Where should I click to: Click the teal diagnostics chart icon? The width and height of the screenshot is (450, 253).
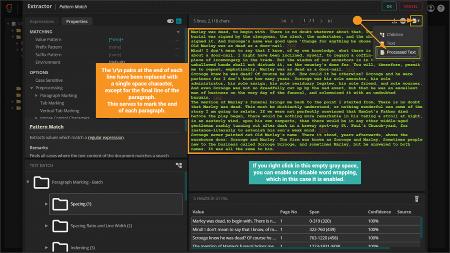point(179,21)
